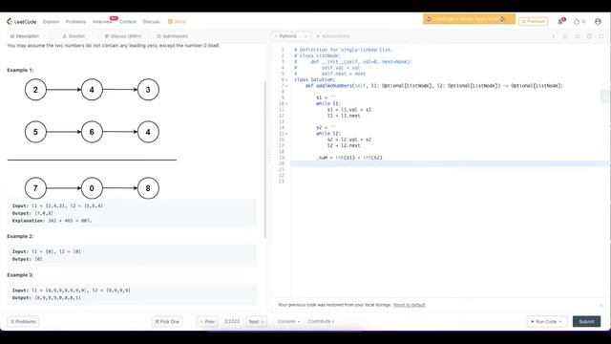Click the 'Example 2:' heading
This screenshot has height=344, width=611.
20,236
